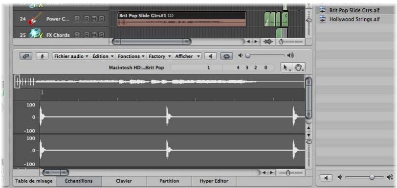Image resolution: width=397 pixels, height=188 pixels.
Task: Toggle Input monitoring on FX Chords track
Action: [77, 35]
